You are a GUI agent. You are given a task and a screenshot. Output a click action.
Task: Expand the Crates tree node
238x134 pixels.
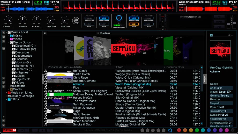point(9,90)
